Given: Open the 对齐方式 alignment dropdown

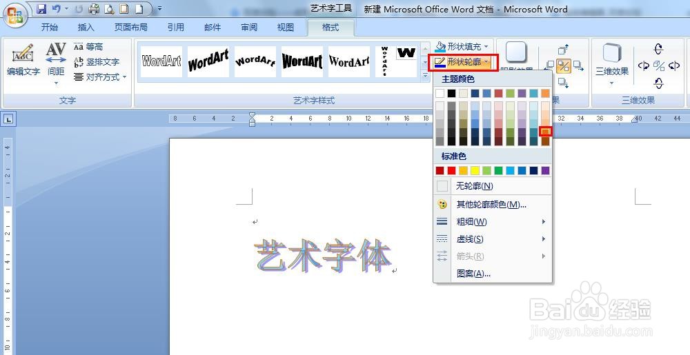Looking at the screenshot, I should point(100,77).
